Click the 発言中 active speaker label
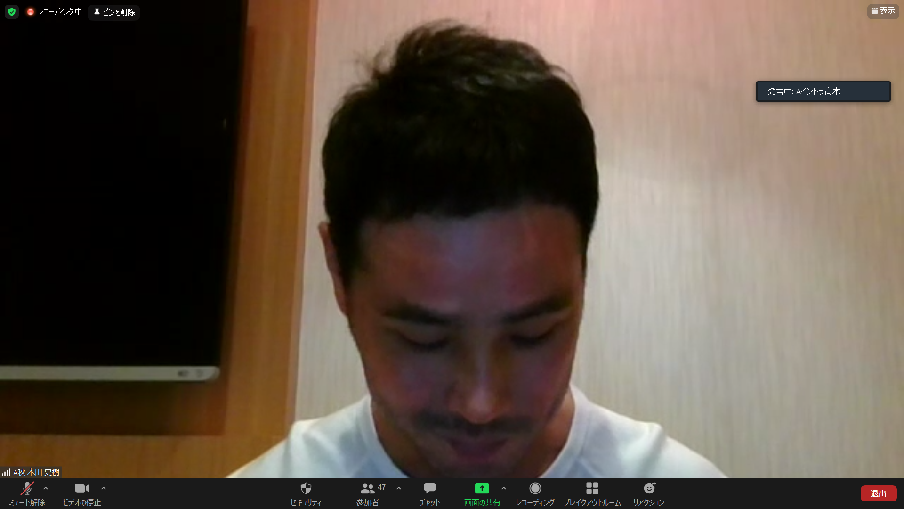The width and height of the screenshot is (904, 509). tap(823, 91)
